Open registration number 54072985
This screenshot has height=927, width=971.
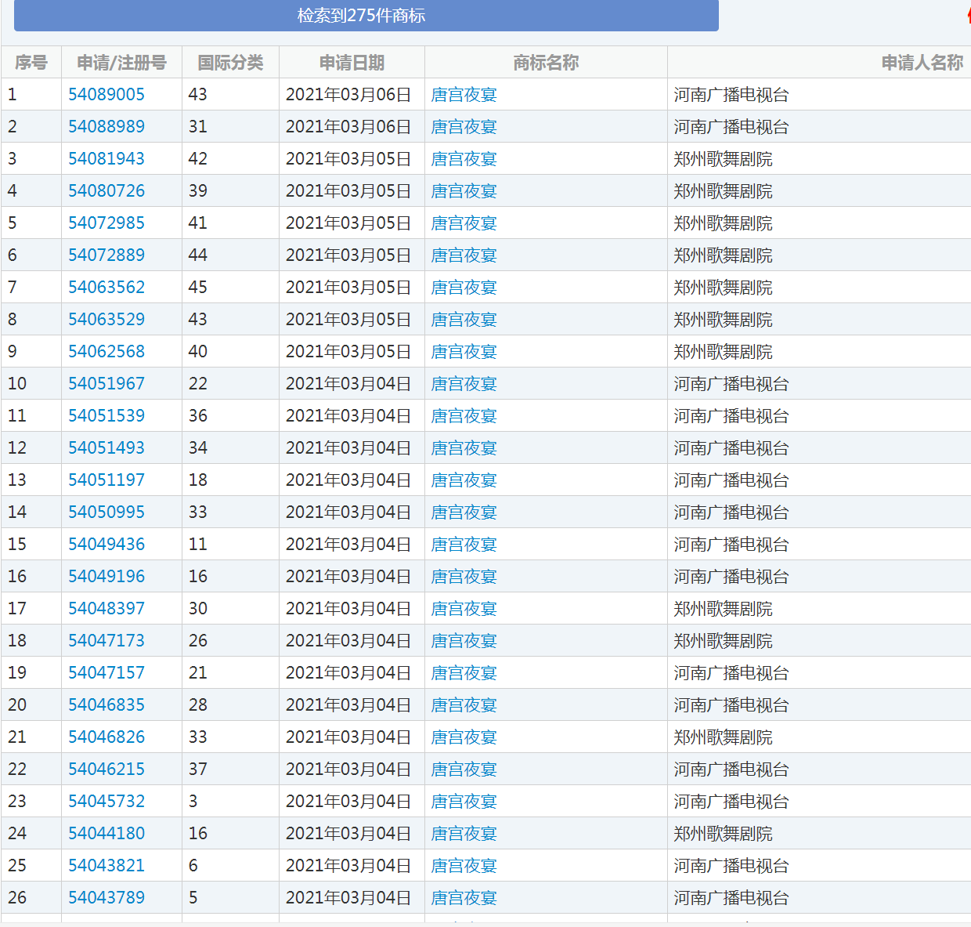click(106, 223)
